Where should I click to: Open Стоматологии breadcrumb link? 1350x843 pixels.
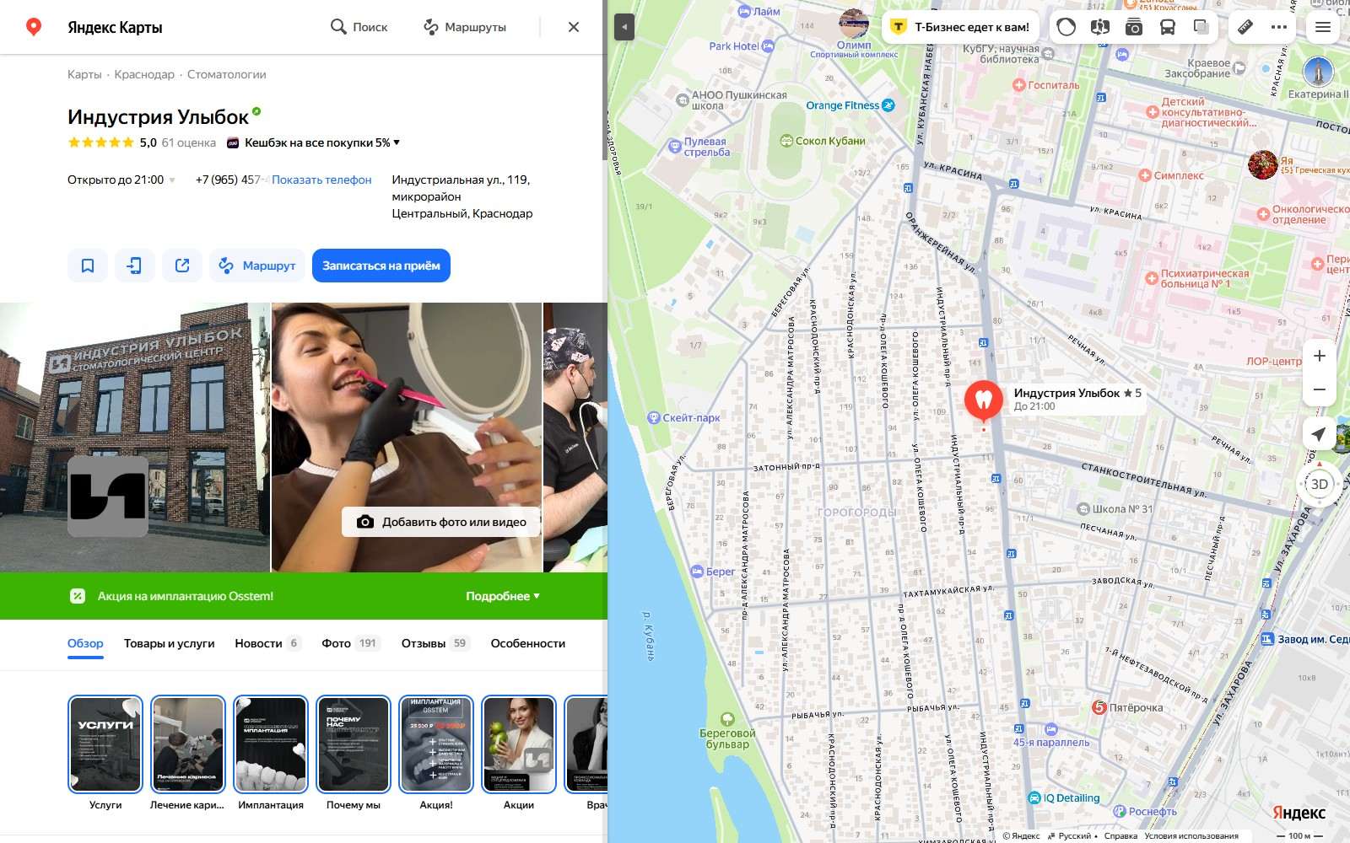coord(226,74)
